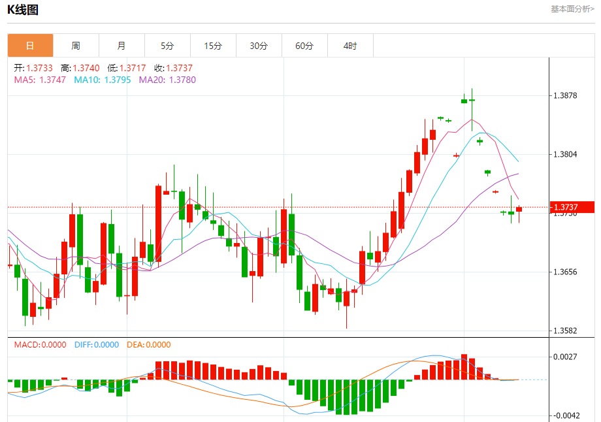Click the tallest MACD red histogram bar
The width and height of the screenshot is (601, 422).
tap(464, 367)
